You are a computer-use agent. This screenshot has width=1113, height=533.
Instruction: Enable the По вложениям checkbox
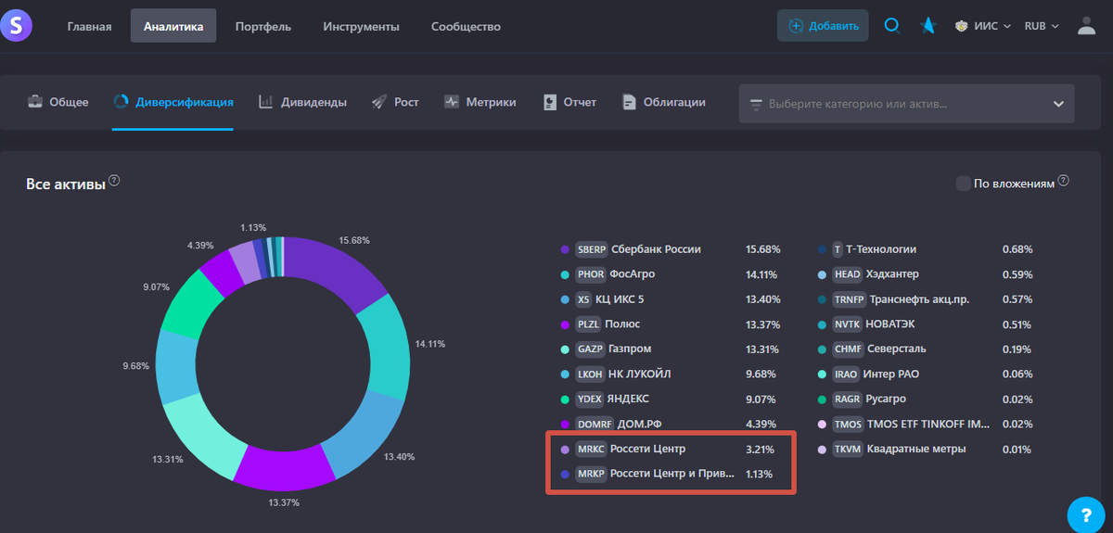coord(963,184)
